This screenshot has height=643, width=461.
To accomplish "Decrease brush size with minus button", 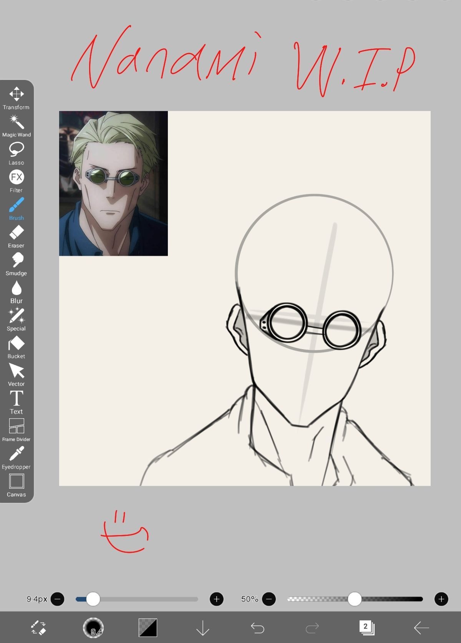I will [x=58, y=599].
